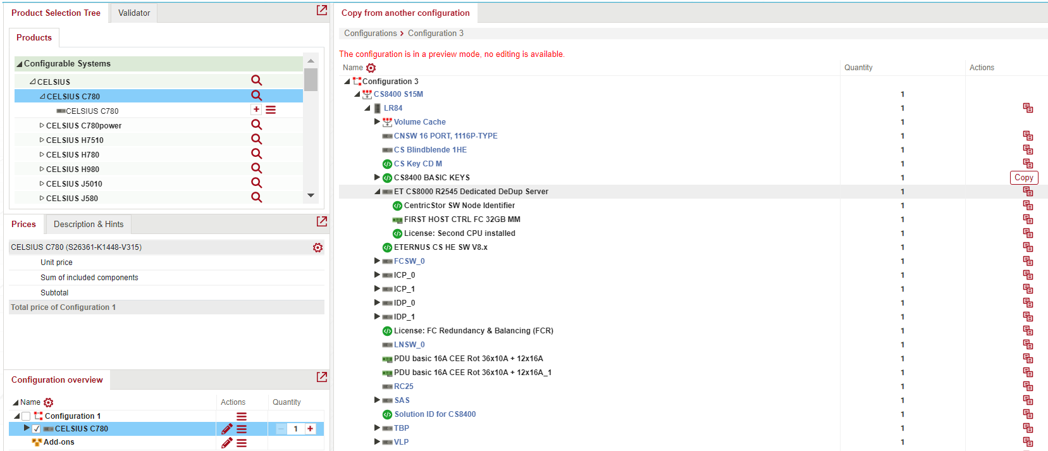Collapse the ET CS8000 R2545 Dedicated DeDup Server node

[x=378, y=192]
